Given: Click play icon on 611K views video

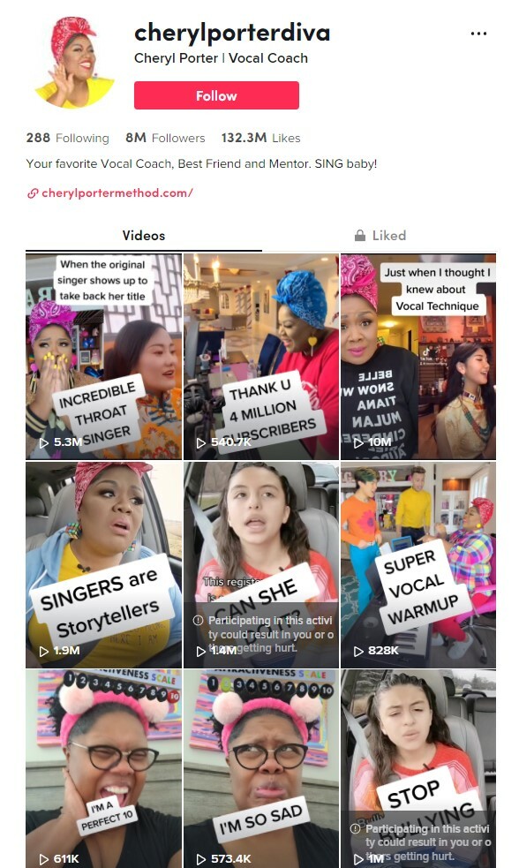Looking at the screenshot, I should (44, 859).
